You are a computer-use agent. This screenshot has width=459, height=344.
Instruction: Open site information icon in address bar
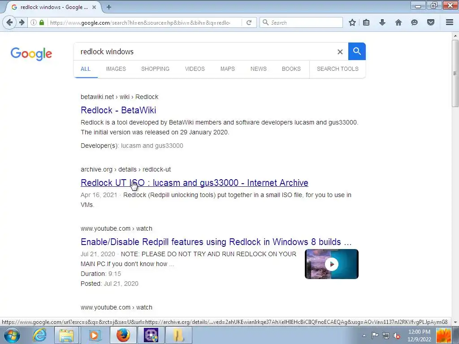point(34,22)
